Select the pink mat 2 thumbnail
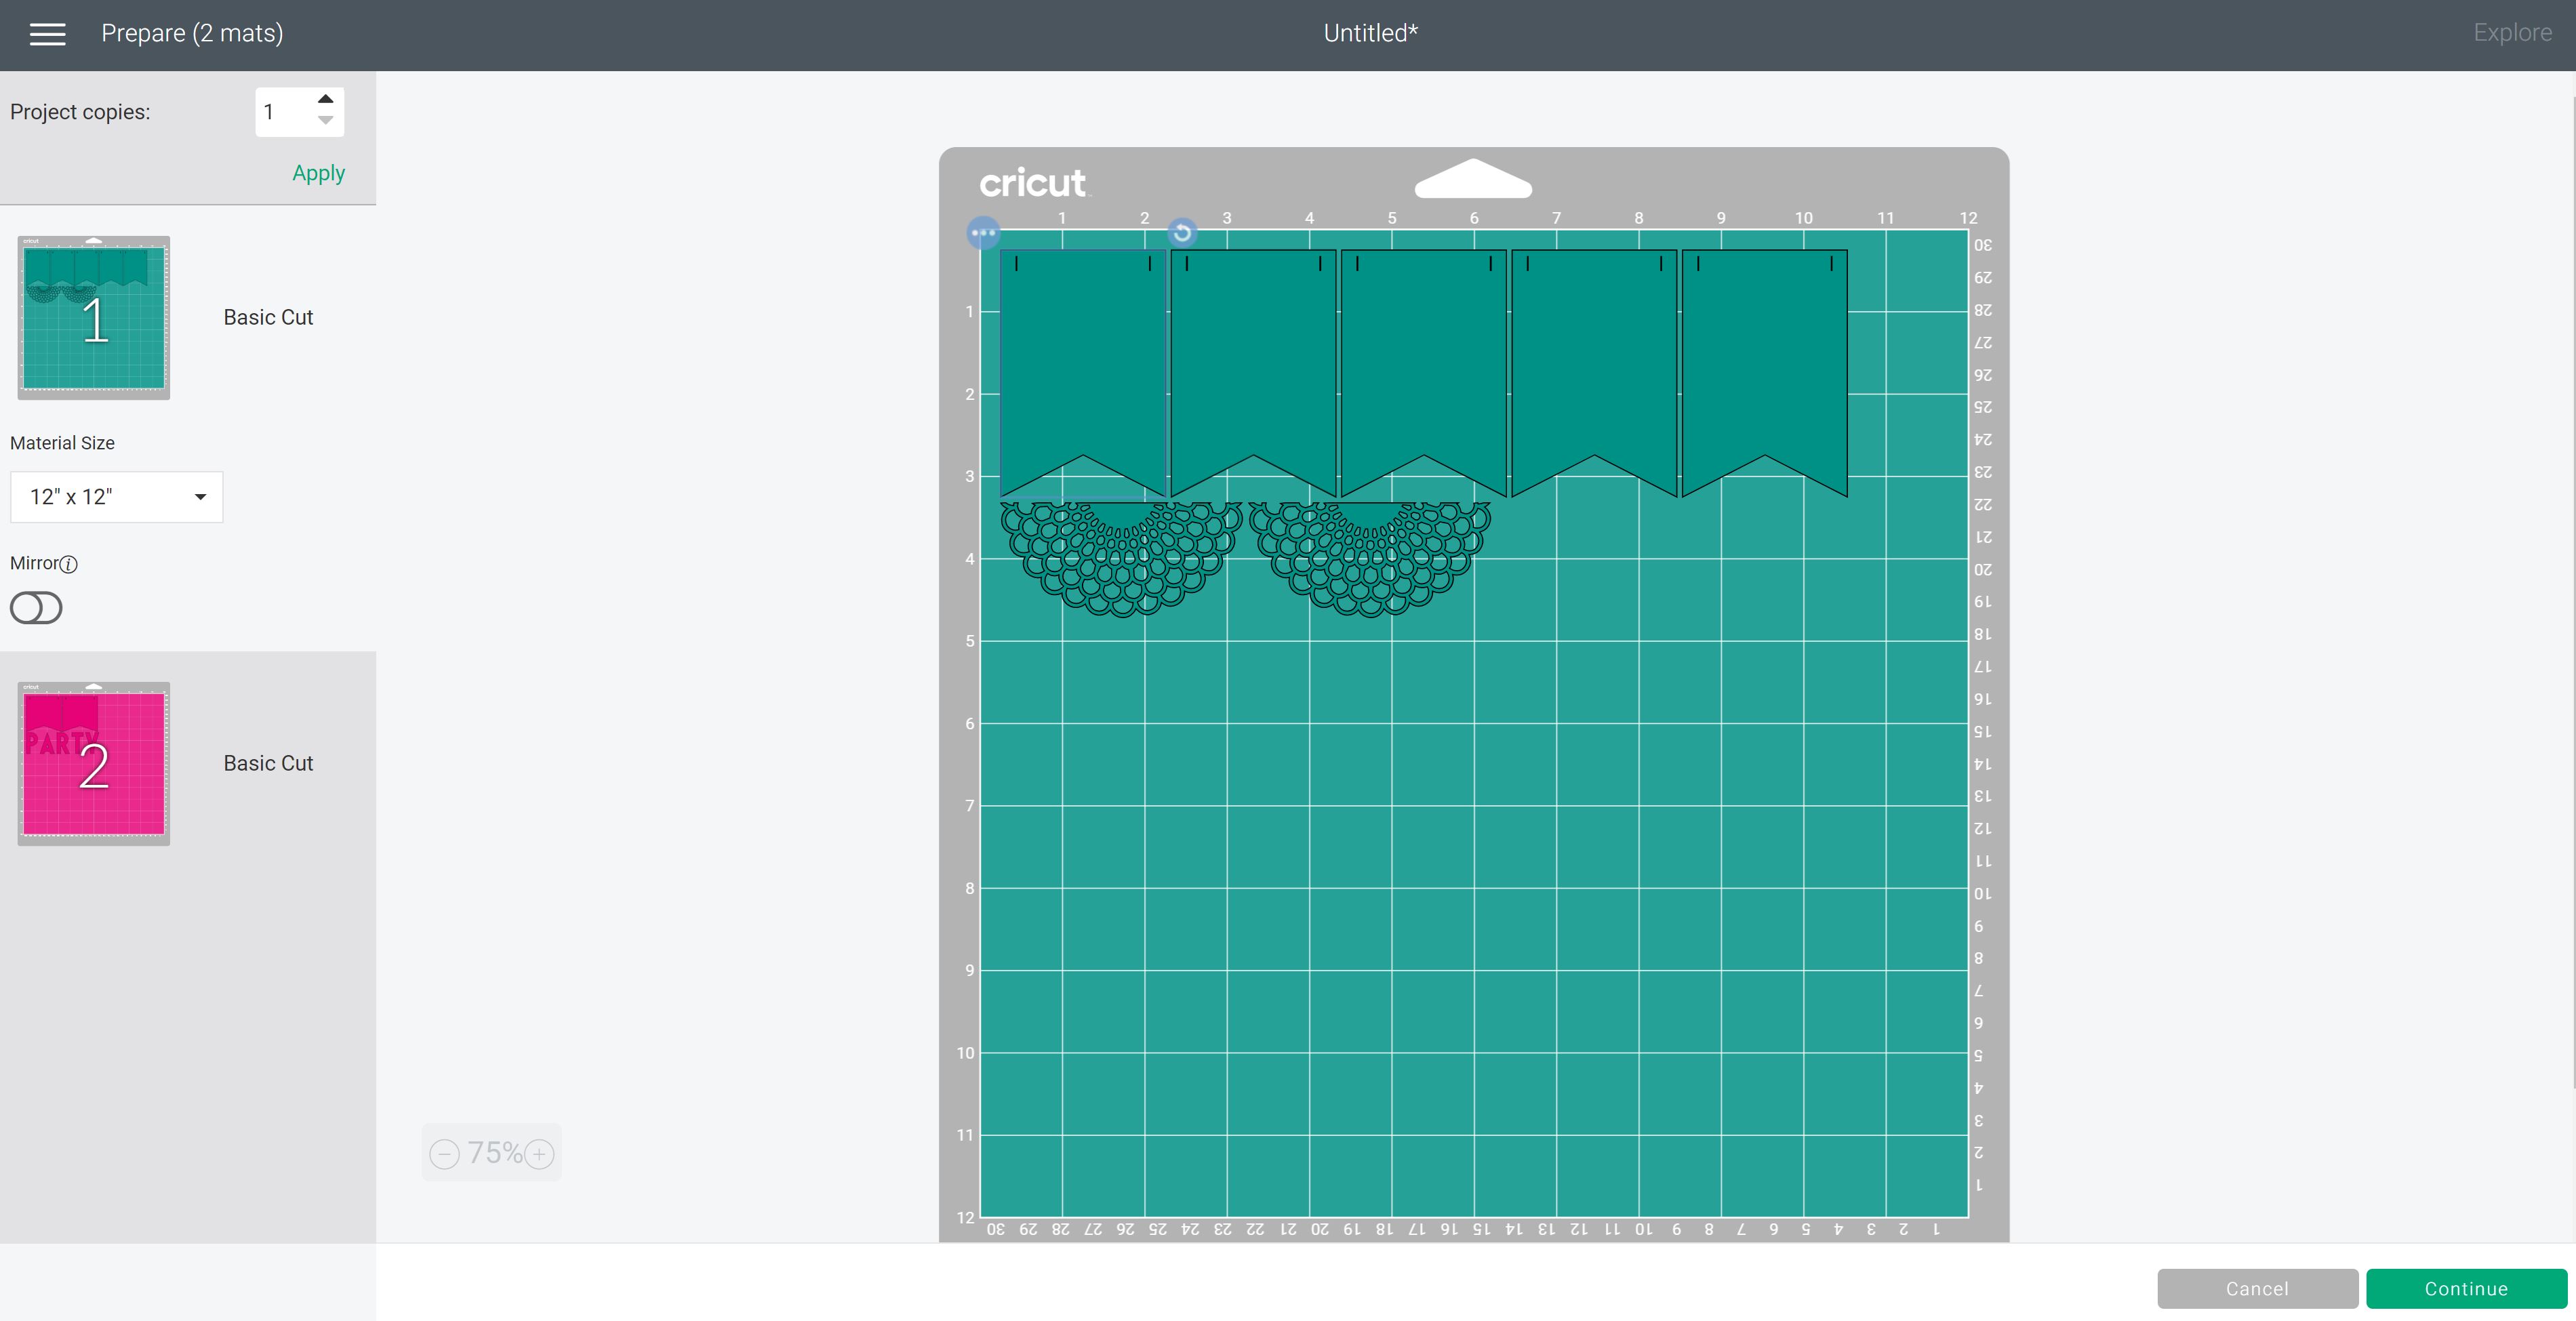 pyautogui.click(x=94, y=764)
